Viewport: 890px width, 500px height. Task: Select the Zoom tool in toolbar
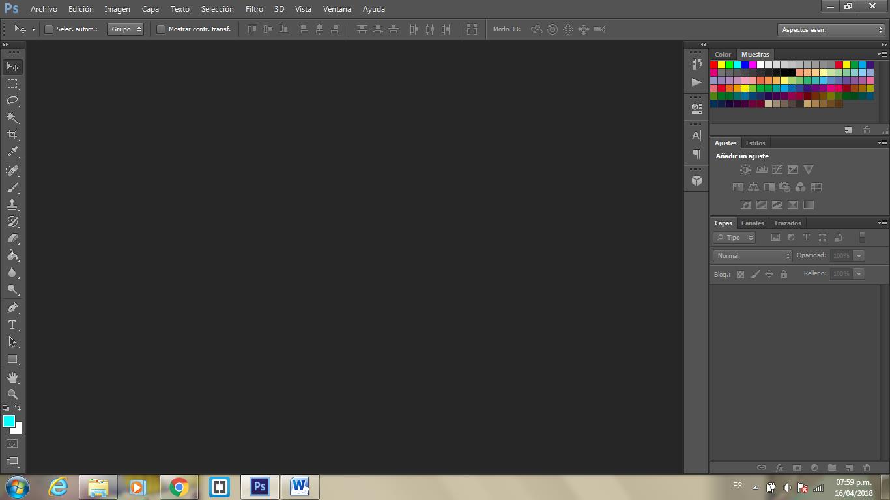tap(12, 395)
